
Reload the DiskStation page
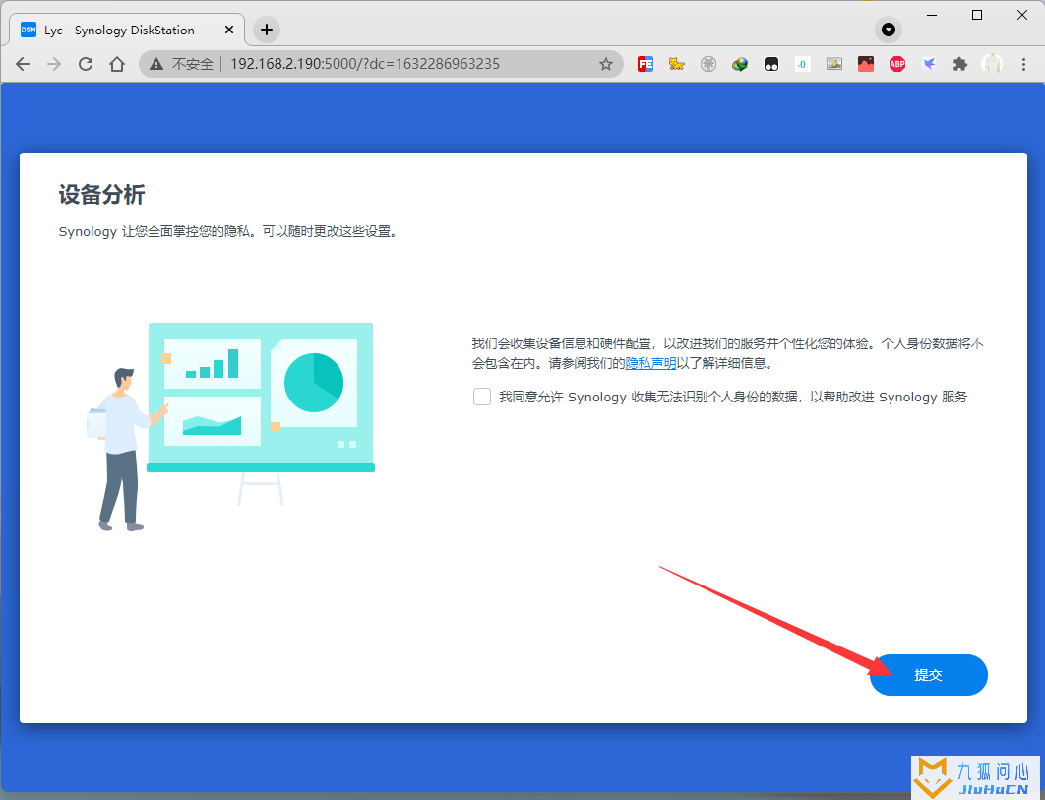[x=86, y=64]
